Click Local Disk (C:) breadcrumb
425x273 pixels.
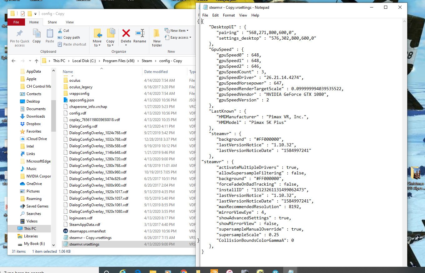pyautogui.click(x=84, y=61)
